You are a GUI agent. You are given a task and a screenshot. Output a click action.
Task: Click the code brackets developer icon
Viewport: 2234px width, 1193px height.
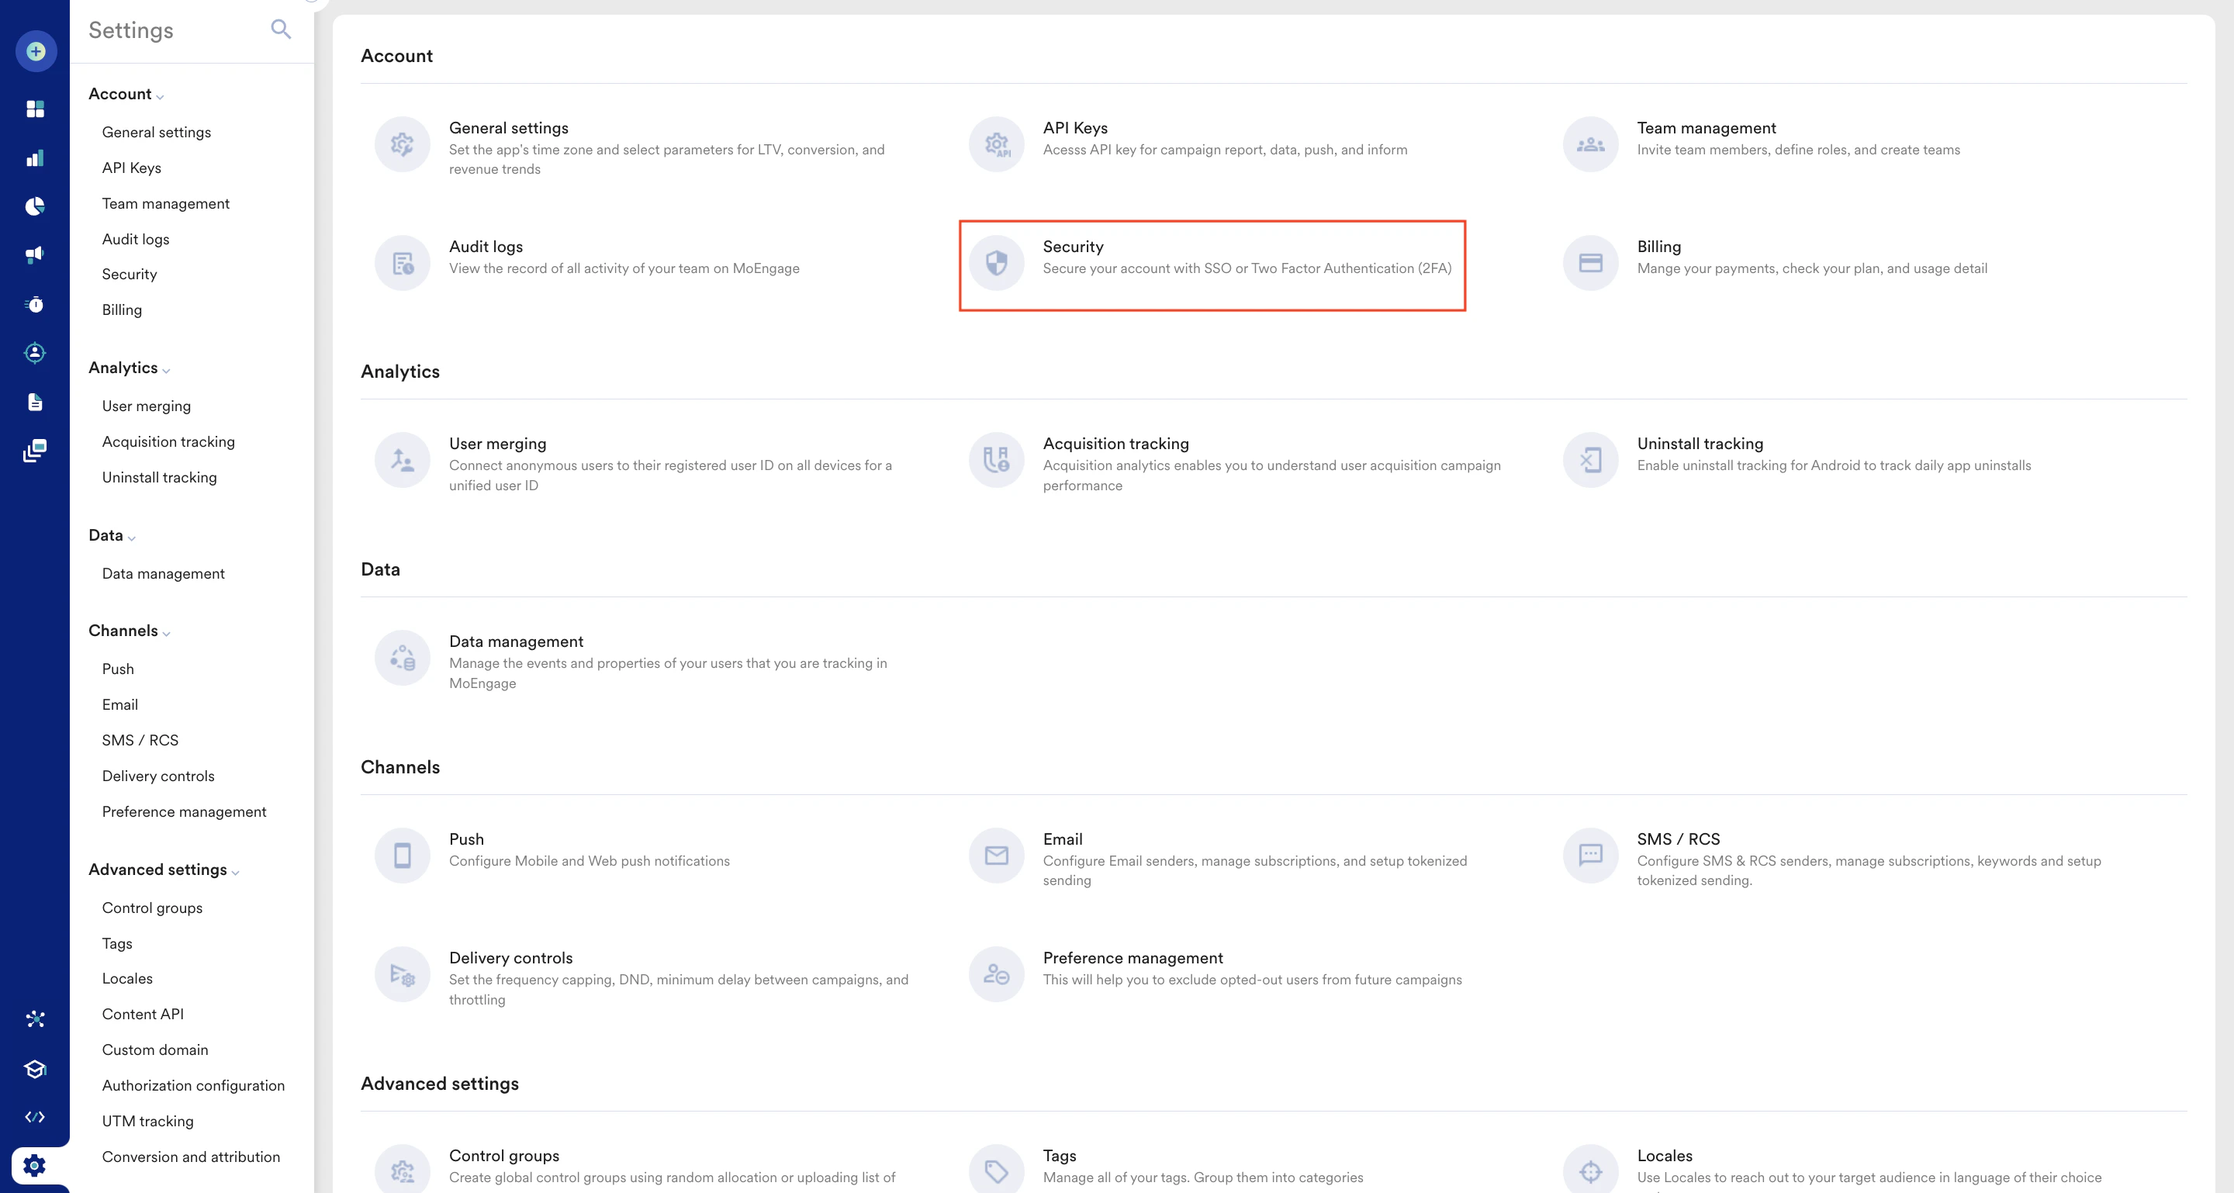(35, 1117)
